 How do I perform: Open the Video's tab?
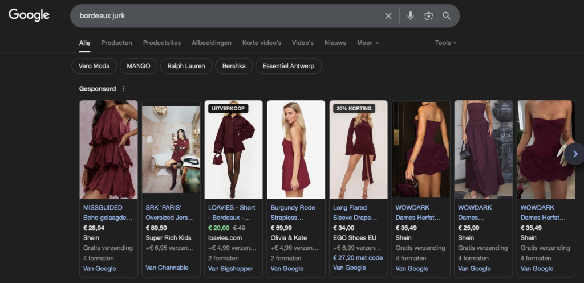click(x=303, y=43)
